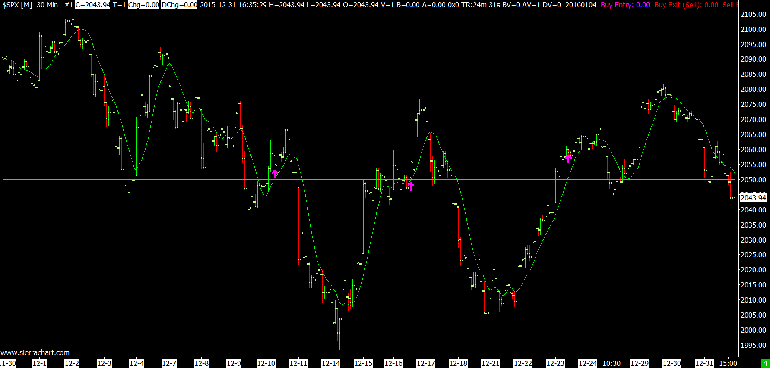Click the 2105.00 price scale label

753,14
